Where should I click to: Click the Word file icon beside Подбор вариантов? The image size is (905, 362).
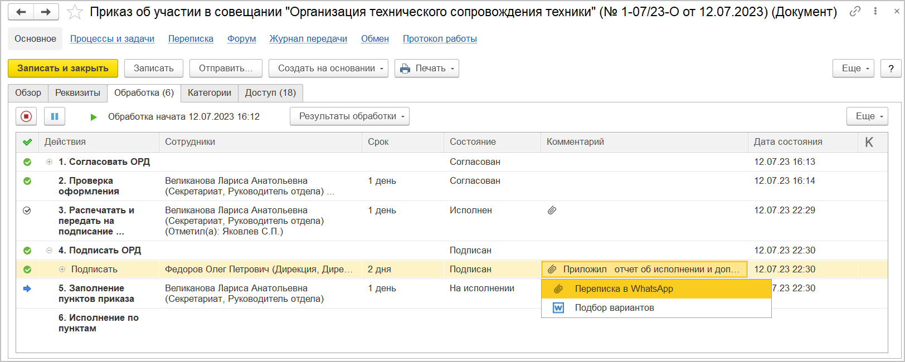558,308
